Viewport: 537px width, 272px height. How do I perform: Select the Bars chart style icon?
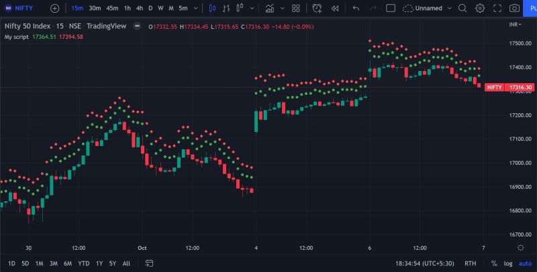point(226,8)
